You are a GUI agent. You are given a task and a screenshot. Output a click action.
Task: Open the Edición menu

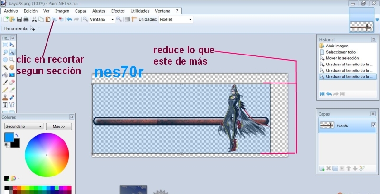tap(30, 11)
